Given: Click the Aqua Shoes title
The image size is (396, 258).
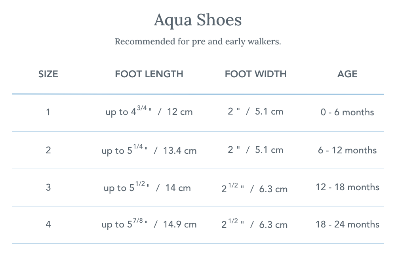Looking at the screenshot, I should point(198,20).
